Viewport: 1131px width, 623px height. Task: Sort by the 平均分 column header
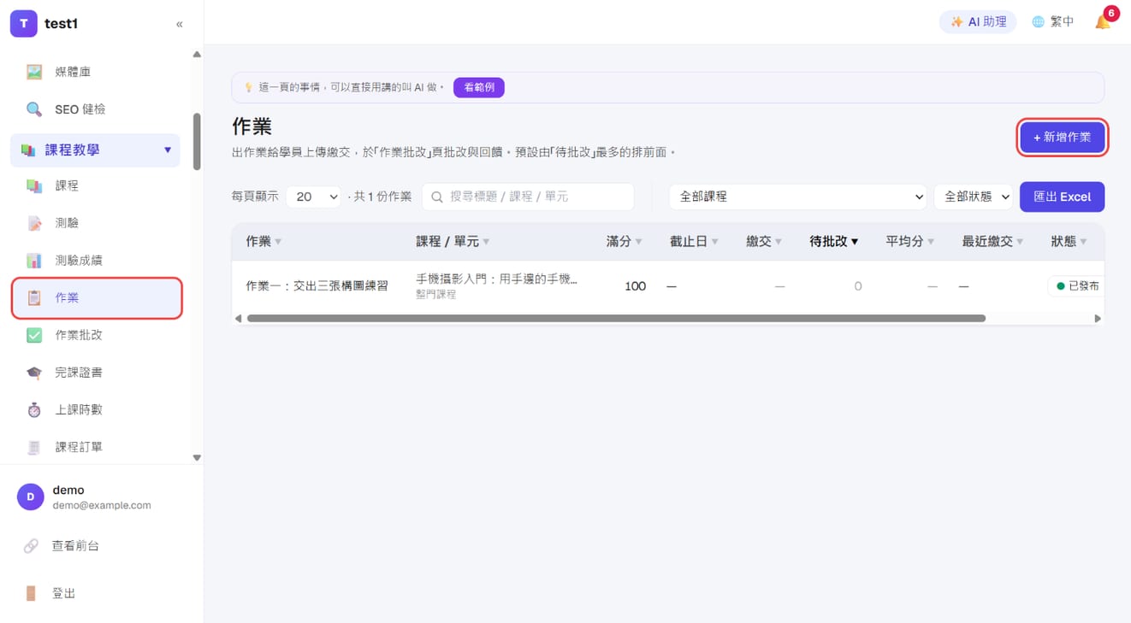pyautogui.click(x=909, y=242)
